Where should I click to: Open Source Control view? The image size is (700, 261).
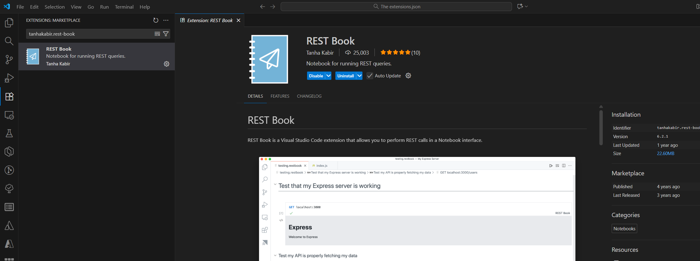pyautogui.click(x=9, y=60)
